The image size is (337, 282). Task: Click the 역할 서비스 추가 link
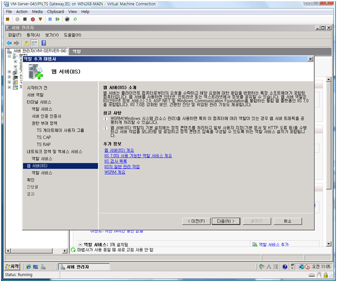tap(274, 244)
